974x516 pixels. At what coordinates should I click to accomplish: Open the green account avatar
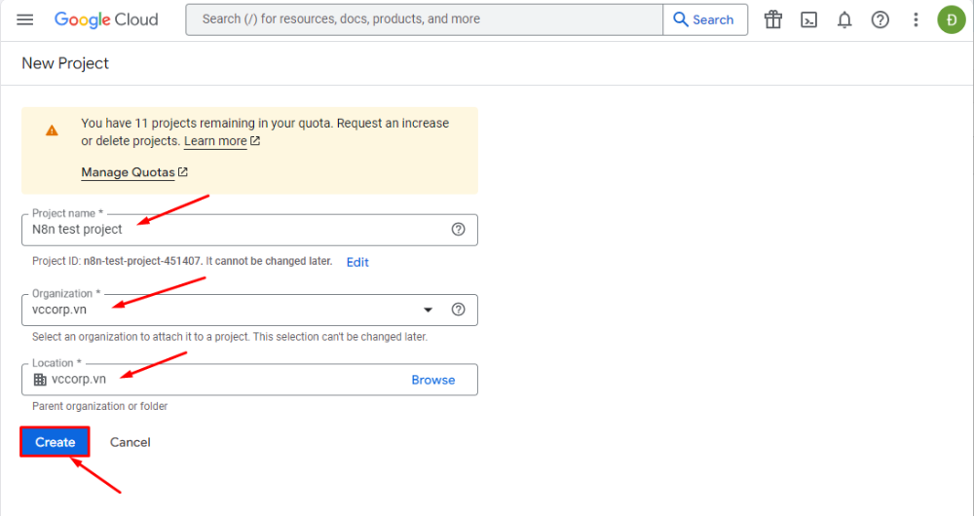pyautogui.click(x=952, y=19)
